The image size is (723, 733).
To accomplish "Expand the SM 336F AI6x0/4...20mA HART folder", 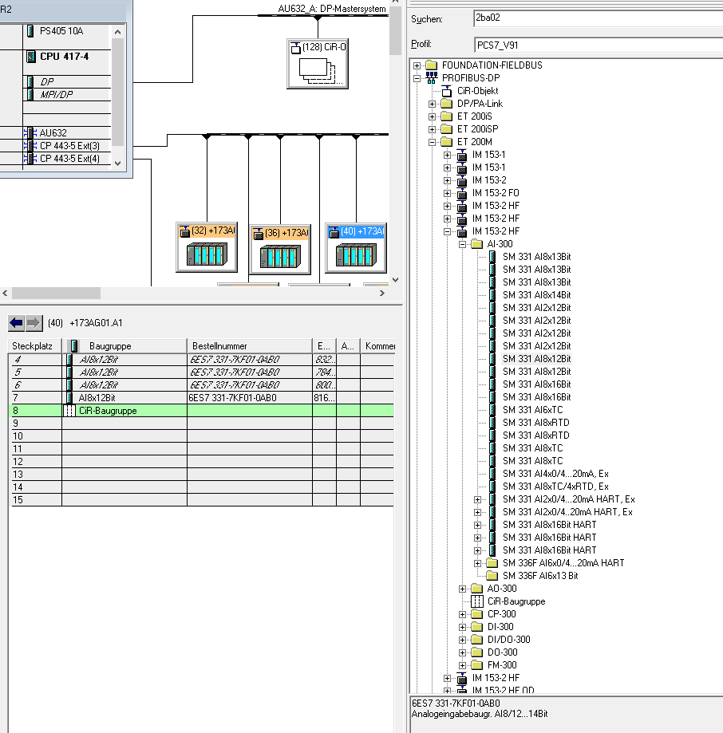I will coord(478,563).
